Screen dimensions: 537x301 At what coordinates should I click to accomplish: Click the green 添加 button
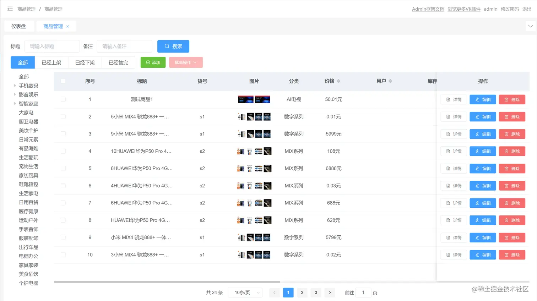click(153, 62)
